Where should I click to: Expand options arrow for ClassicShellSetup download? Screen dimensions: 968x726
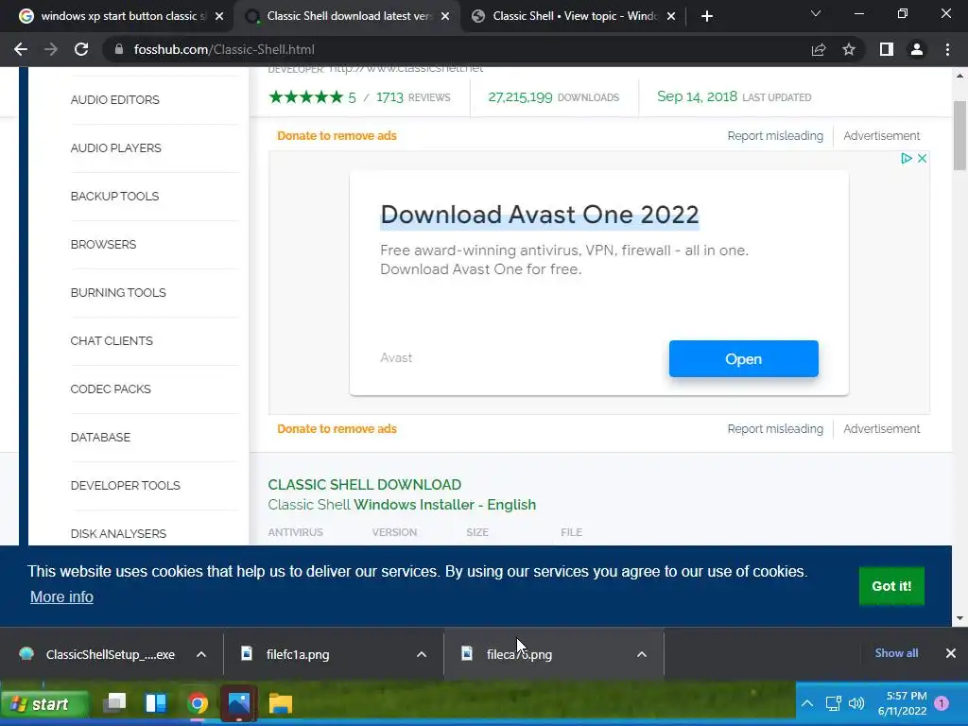tap(201, 654)
